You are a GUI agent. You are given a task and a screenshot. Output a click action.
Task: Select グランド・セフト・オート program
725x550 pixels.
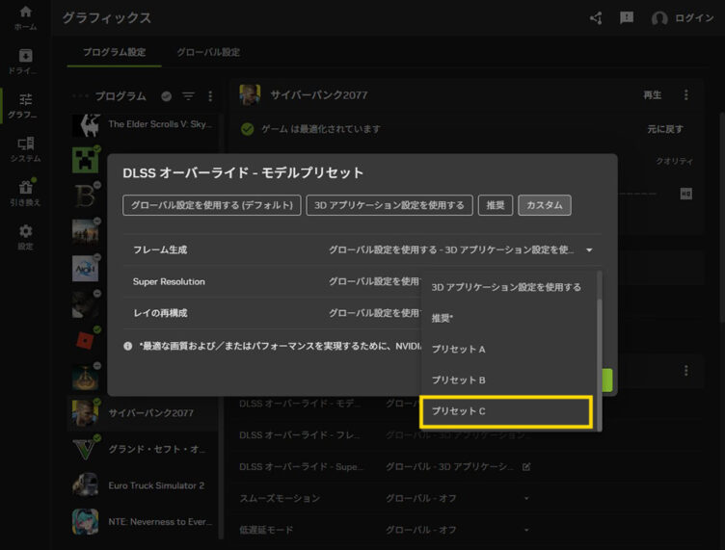(x=144, y=449)
